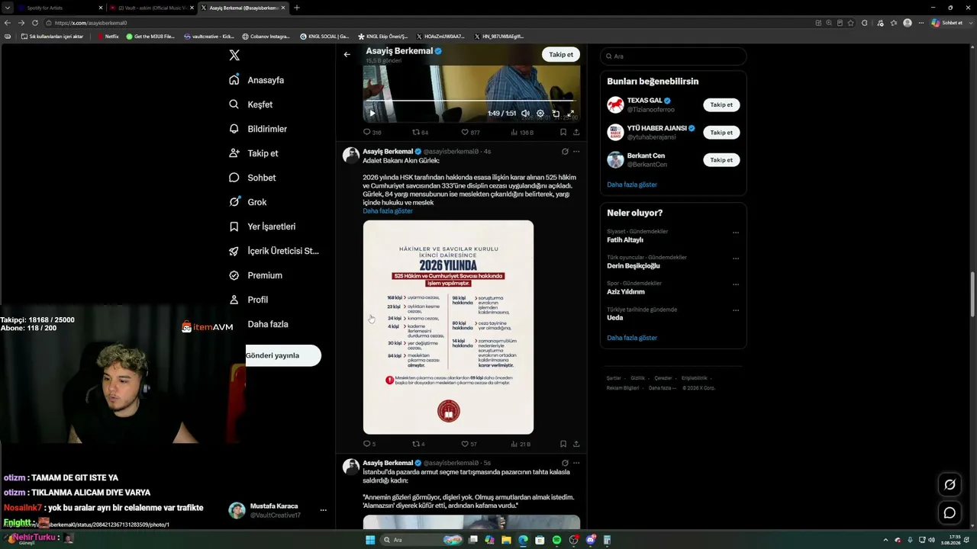The width and height of the screenshot is (977, 549).
Task: Open the options for the Aziz Yıldırım trend
Action: click(736, 284)
